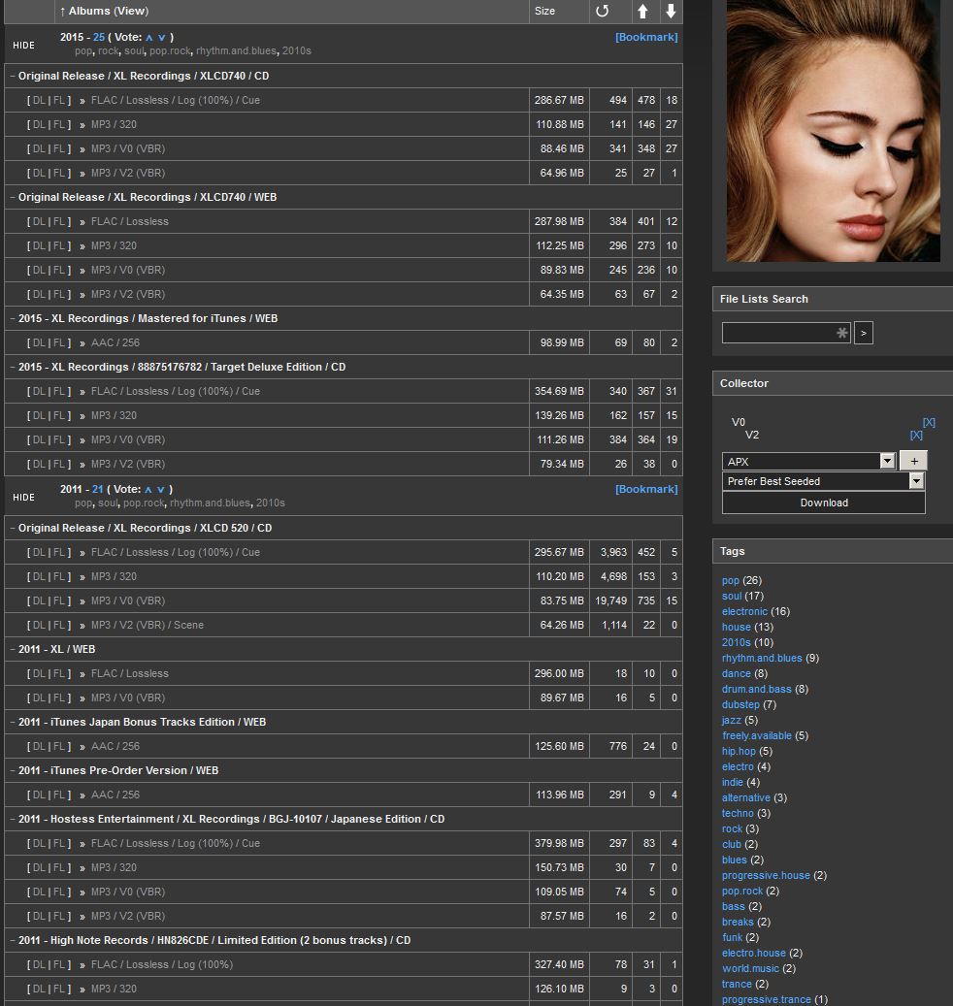Open 354.69 MB FLAC Lossless Log Cue details
The width and height of the screenshot is (953, 1006).
(176, 391)
